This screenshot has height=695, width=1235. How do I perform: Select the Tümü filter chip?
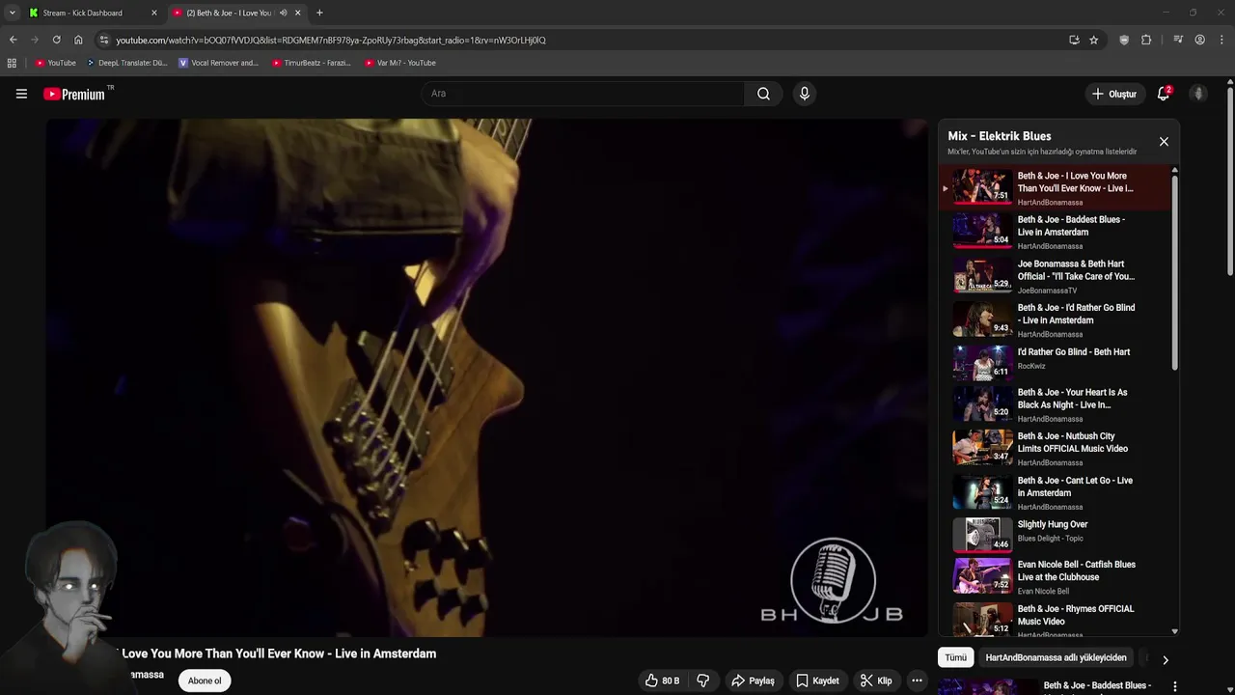(x=955, y=657)
